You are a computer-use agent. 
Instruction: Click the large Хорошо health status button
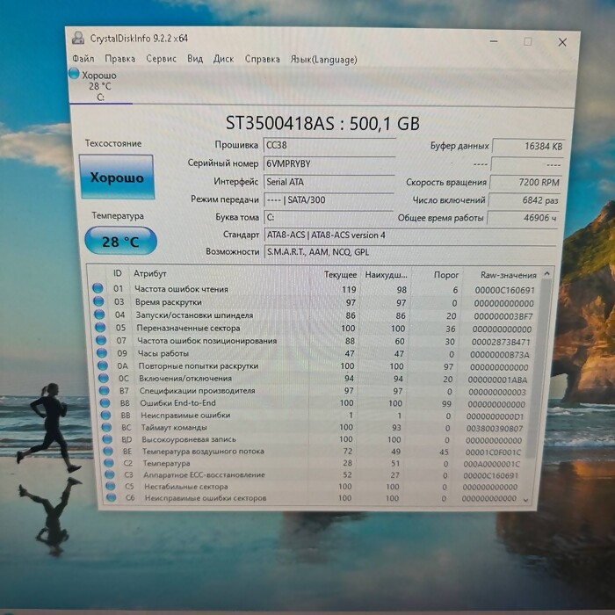point(117,177)
